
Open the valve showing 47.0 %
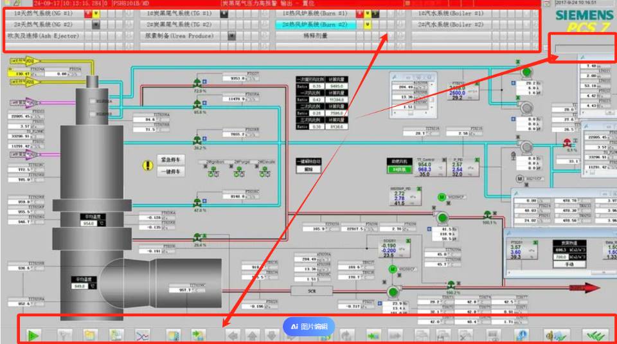coord(197,203)
